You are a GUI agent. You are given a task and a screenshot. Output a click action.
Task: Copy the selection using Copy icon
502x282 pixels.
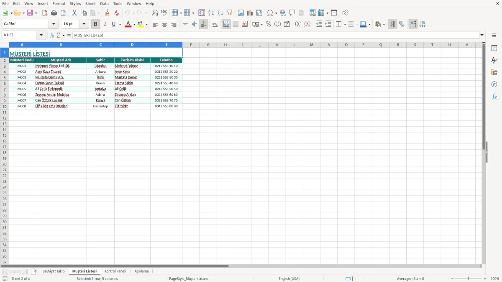tap(84, 13)
